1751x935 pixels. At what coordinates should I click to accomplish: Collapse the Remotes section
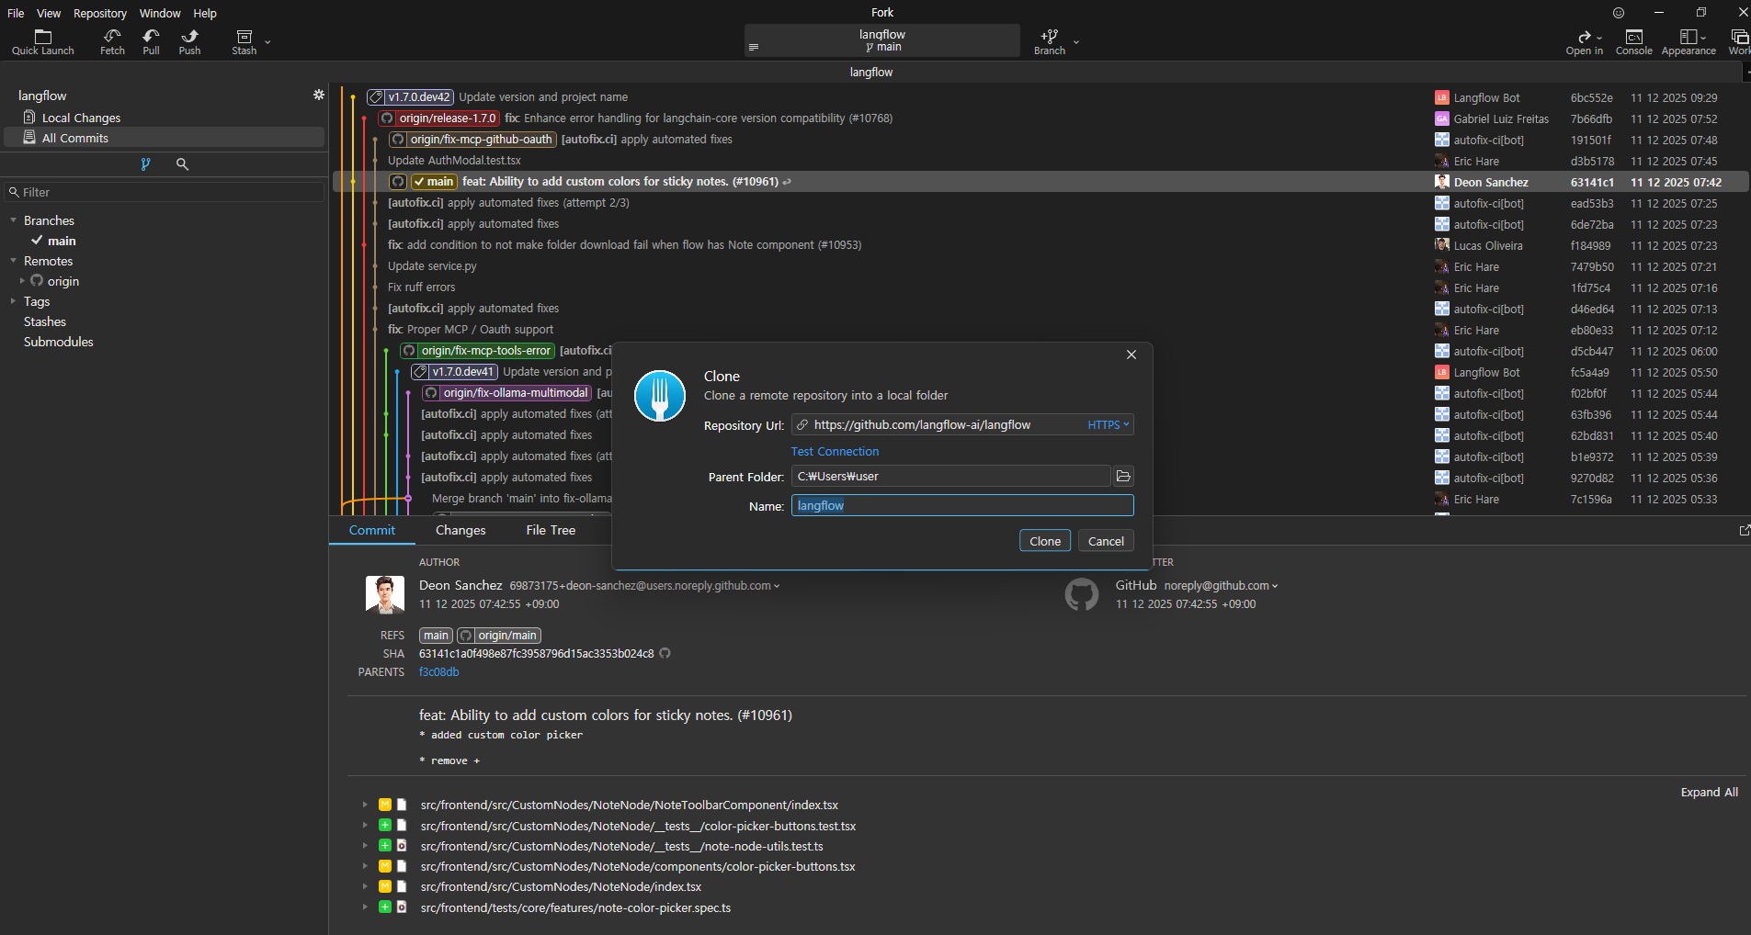[13, 261]
